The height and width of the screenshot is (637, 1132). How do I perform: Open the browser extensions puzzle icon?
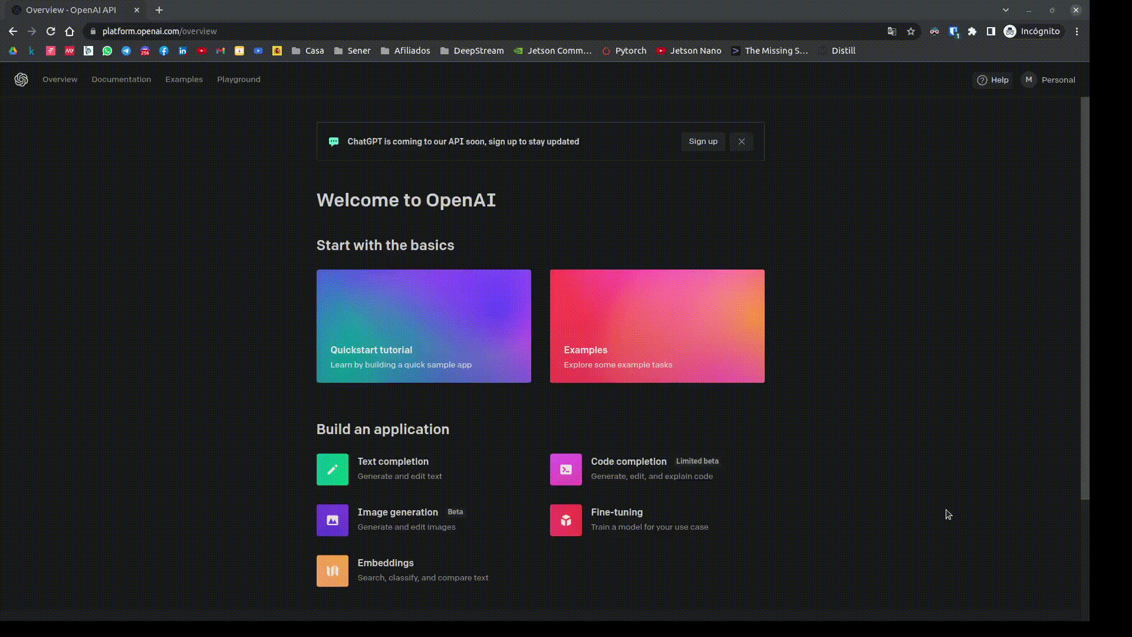(972, 31)
